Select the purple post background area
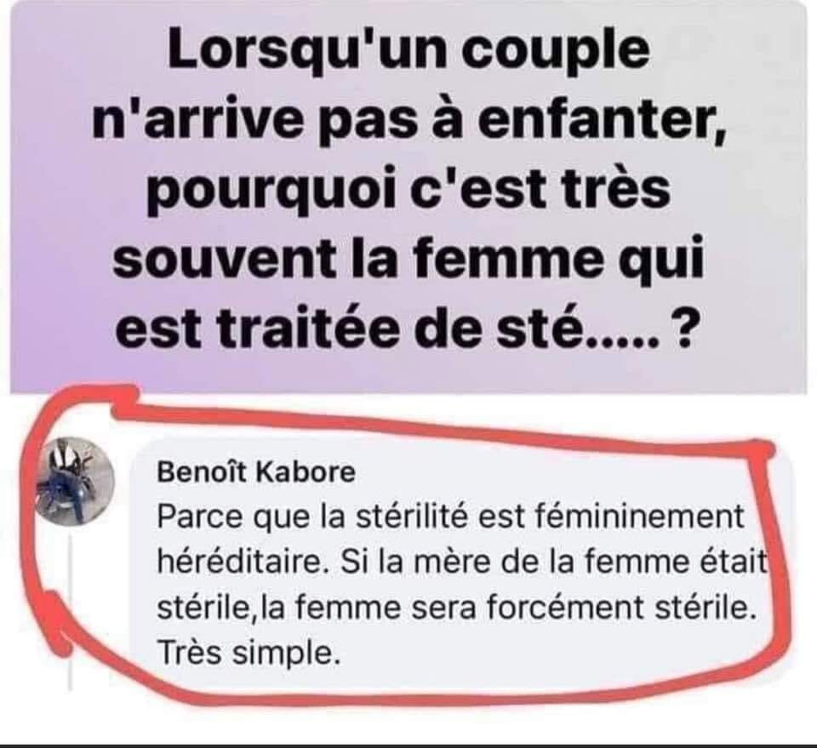Screen dimensions: 817x748 click(x=408, y=197)
